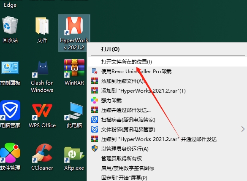Choose 打开(O) in the context menu
247x181 pixels.
click(167, 49)
